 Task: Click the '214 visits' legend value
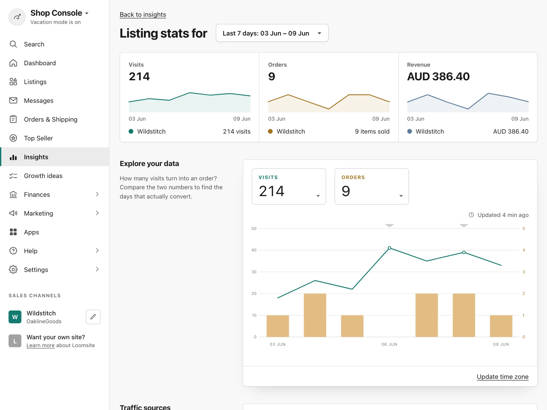point(237,132)
